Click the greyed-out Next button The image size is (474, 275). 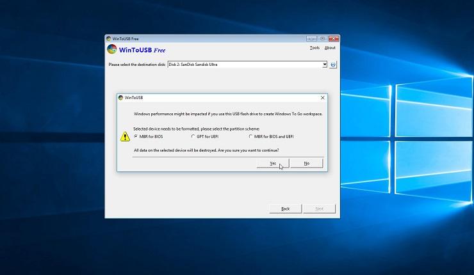319,208
